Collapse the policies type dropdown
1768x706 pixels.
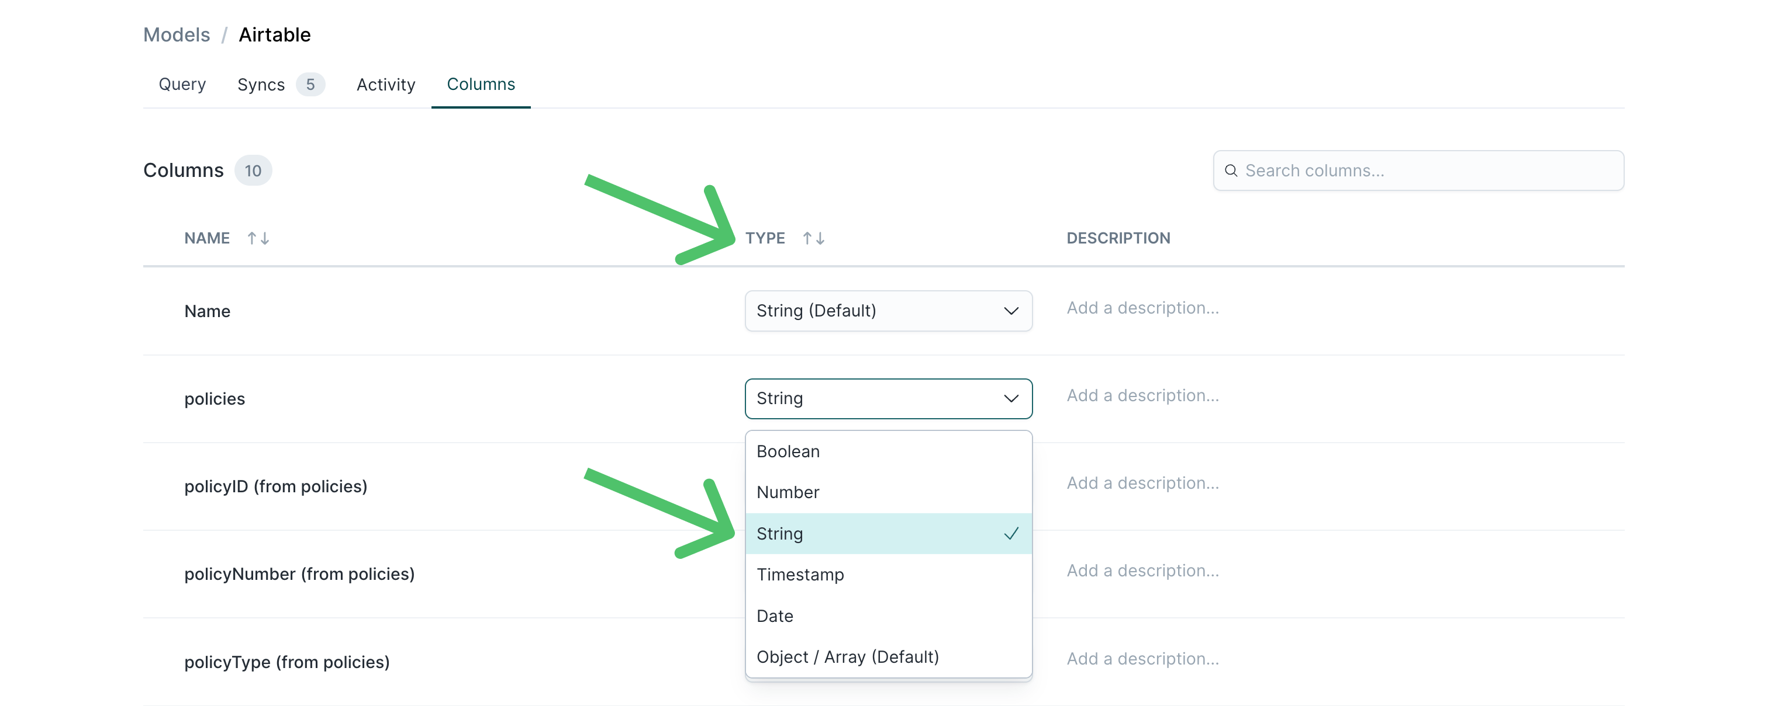888,398
